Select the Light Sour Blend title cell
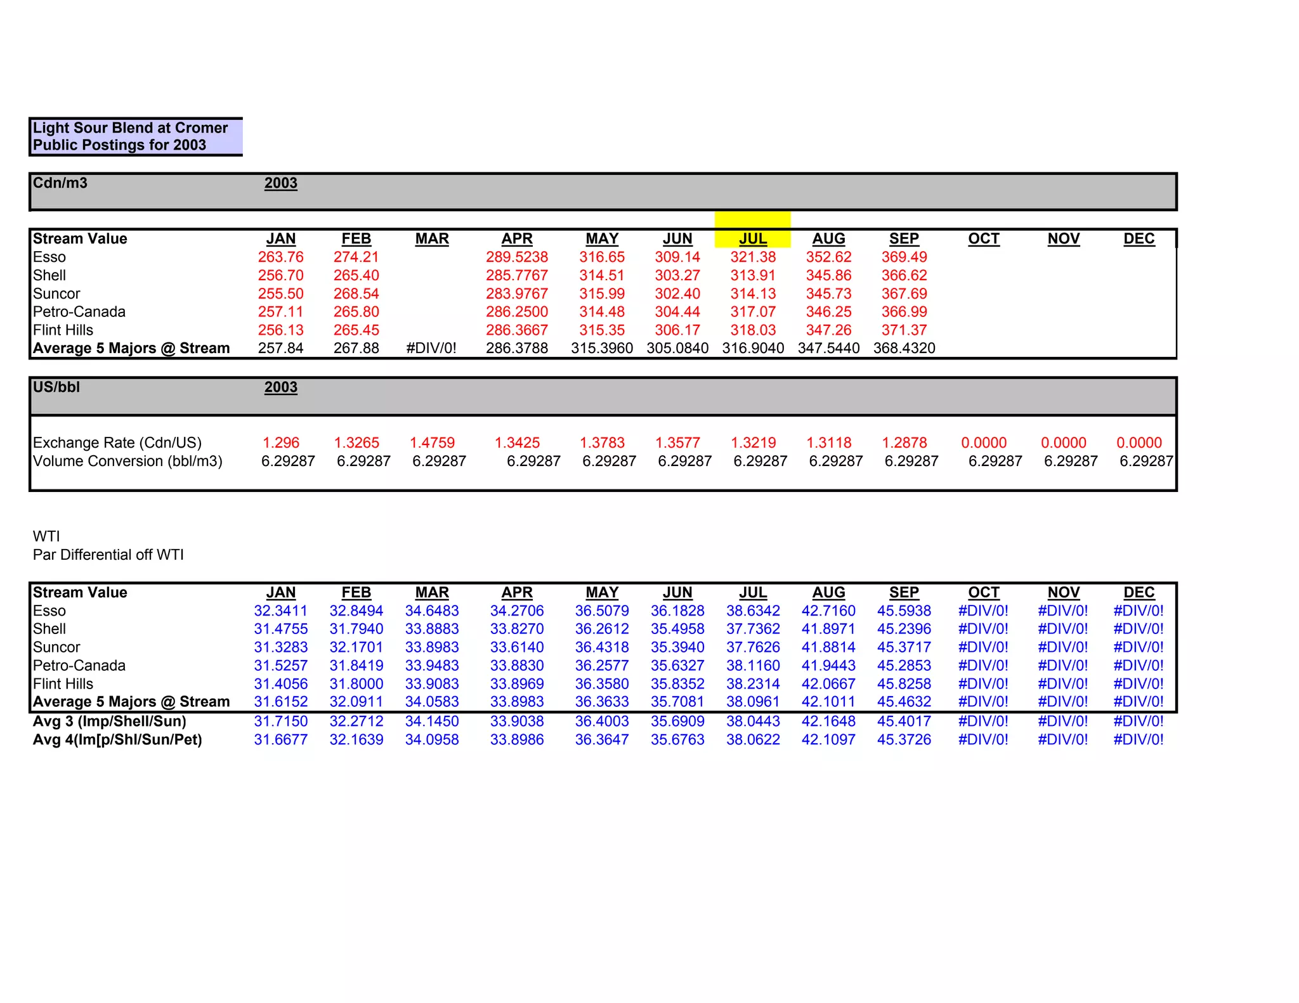The width and height of the screenshot is (1299, 1003). 130,136
